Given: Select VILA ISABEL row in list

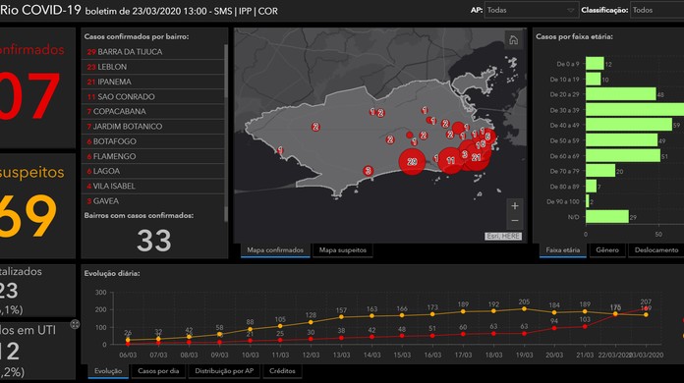Looking at the screenshot, I should click(x=152, y=186).
